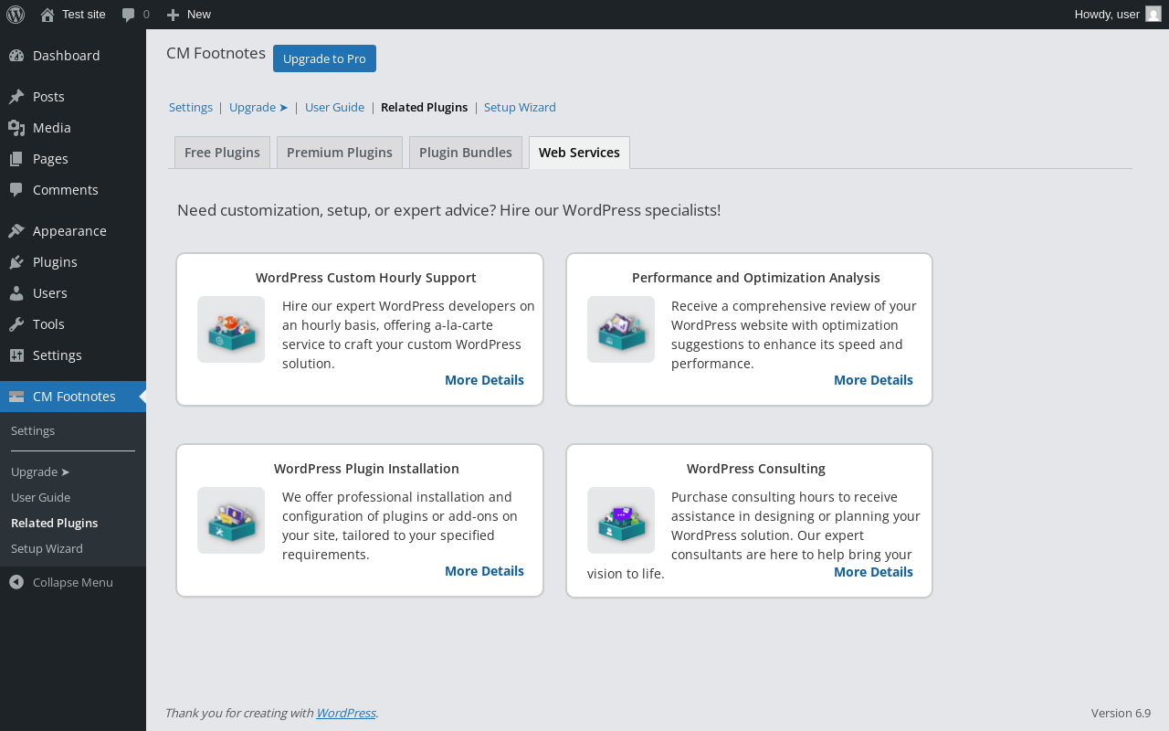Click the WordPress Plugin Installation heading
The width and height of the screenshot is (1169, 731).
click(366, 469)
